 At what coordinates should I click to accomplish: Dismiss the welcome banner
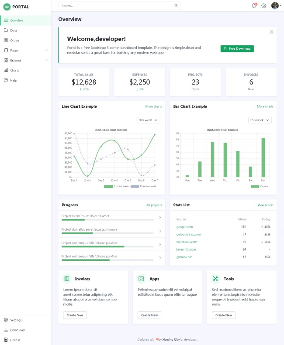(x=271, y=32)
